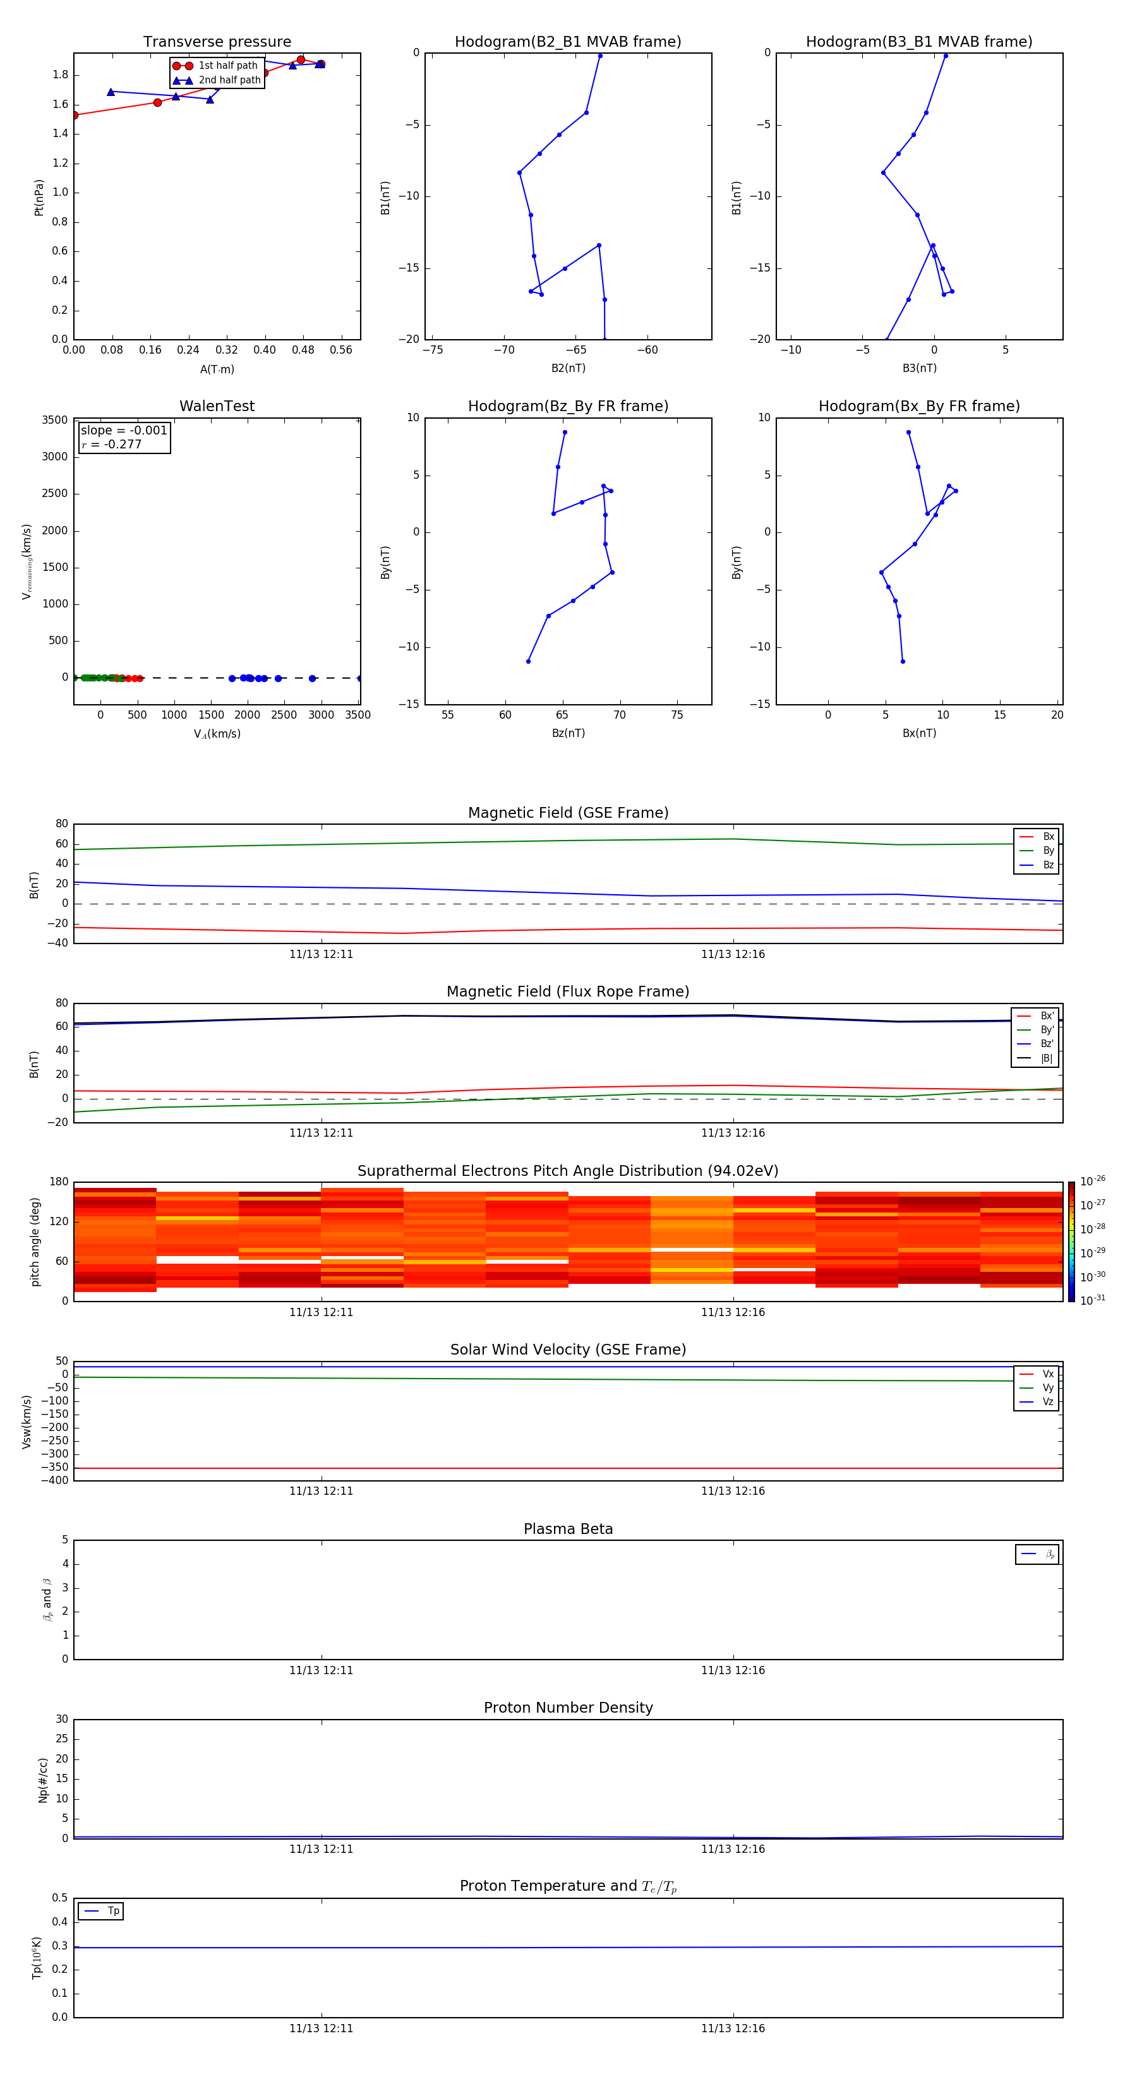This screenshot has width=1137, height=2084.
Task: Click the Tp legend entry in temperature plot
Action: click(x=101, y=1912)
